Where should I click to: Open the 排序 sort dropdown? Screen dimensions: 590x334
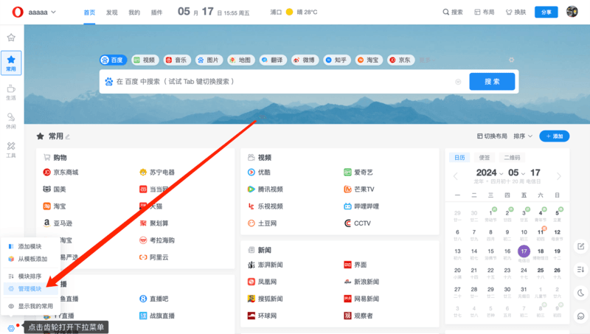coord(523,136)
